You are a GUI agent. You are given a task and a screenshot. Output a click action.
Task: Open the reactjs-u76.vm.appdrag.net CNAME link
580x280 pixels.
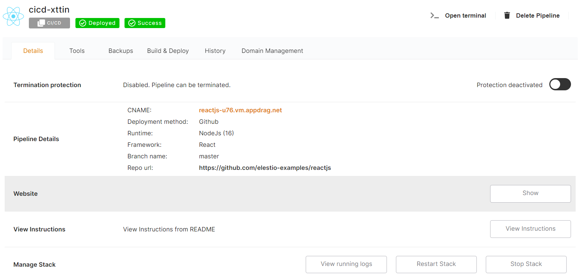point(240,110)
